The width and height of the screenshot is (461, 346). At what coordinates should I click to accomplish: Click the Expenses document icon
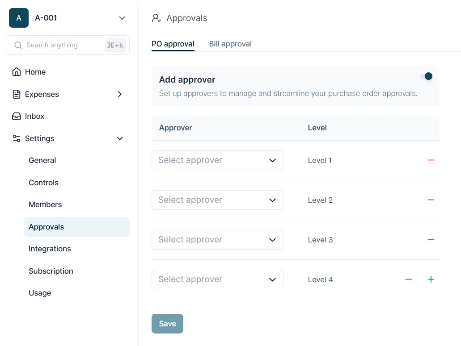click(17, 94)
